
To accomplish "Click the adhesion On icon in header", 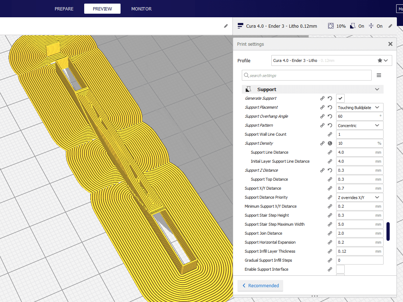I will click(x=371, y=26).
